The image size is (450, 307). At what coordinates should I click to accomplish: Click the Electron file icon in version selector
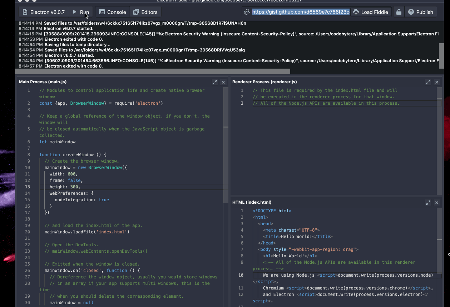[x=25, y=12]
